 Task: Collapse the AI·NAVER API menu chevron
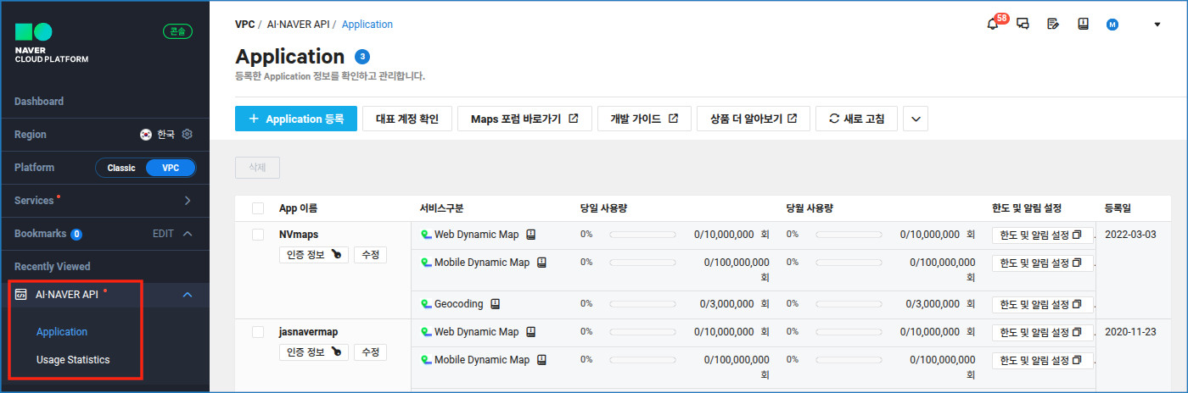pyautogui.click(x=188, y=294)
